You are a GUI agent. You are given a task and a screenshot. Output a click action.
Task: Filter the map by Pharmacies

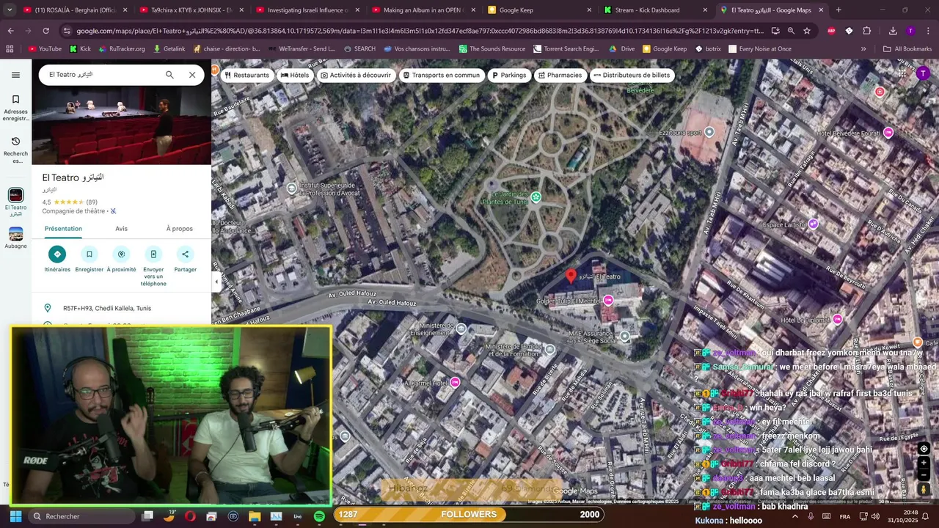[560, 75]
